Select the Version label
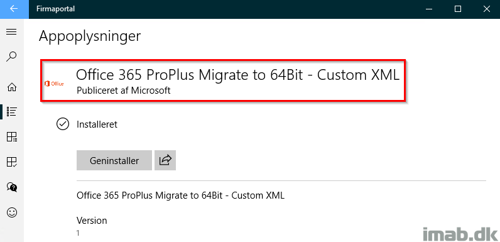The height and width of the screenshot is (242, 500). pyautogui.click(x=92, y=220)
